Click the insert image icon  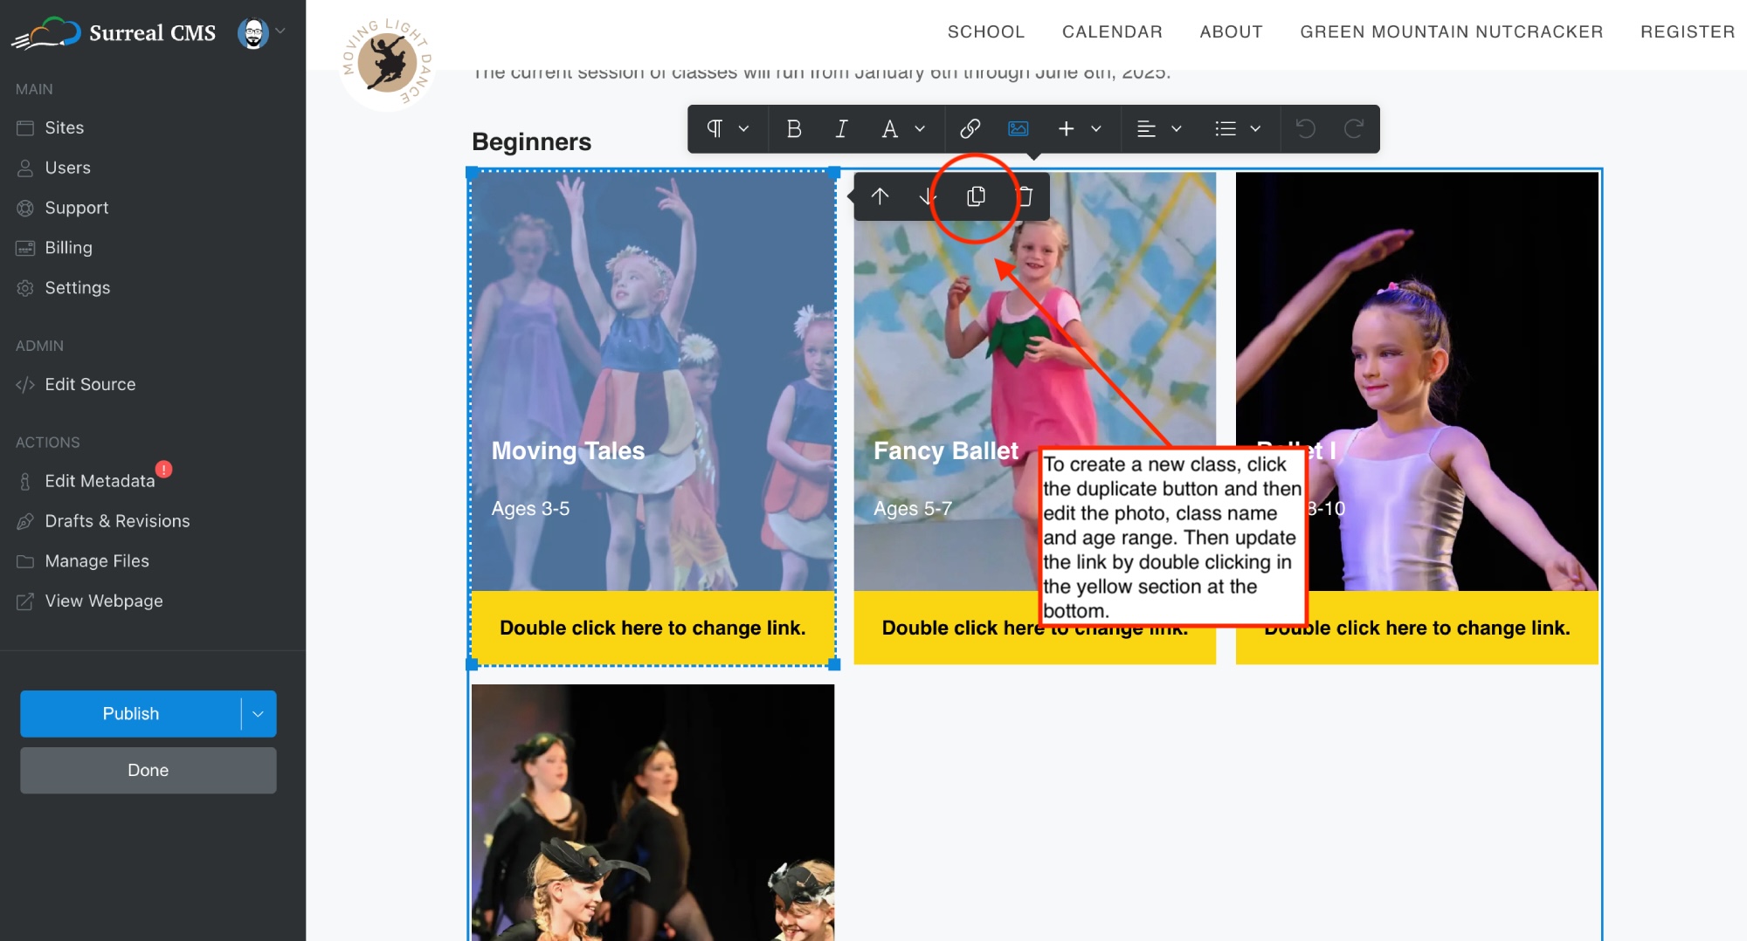[x=1018, y=129]
